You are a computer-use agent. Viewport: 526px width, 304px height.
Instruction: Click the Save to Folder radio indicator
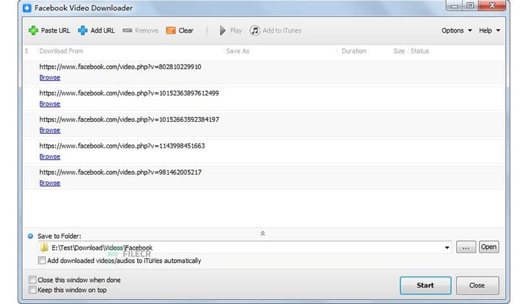click(31, 236)
